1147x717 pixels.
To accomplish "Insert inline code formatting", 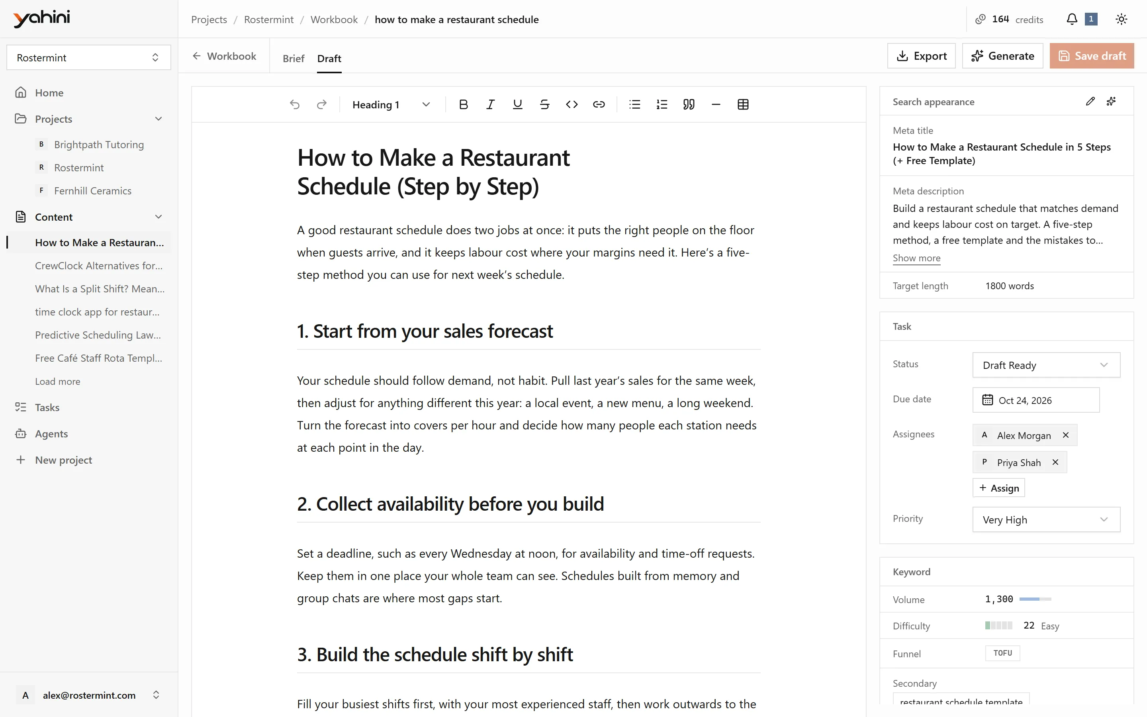I will point(572,104).
